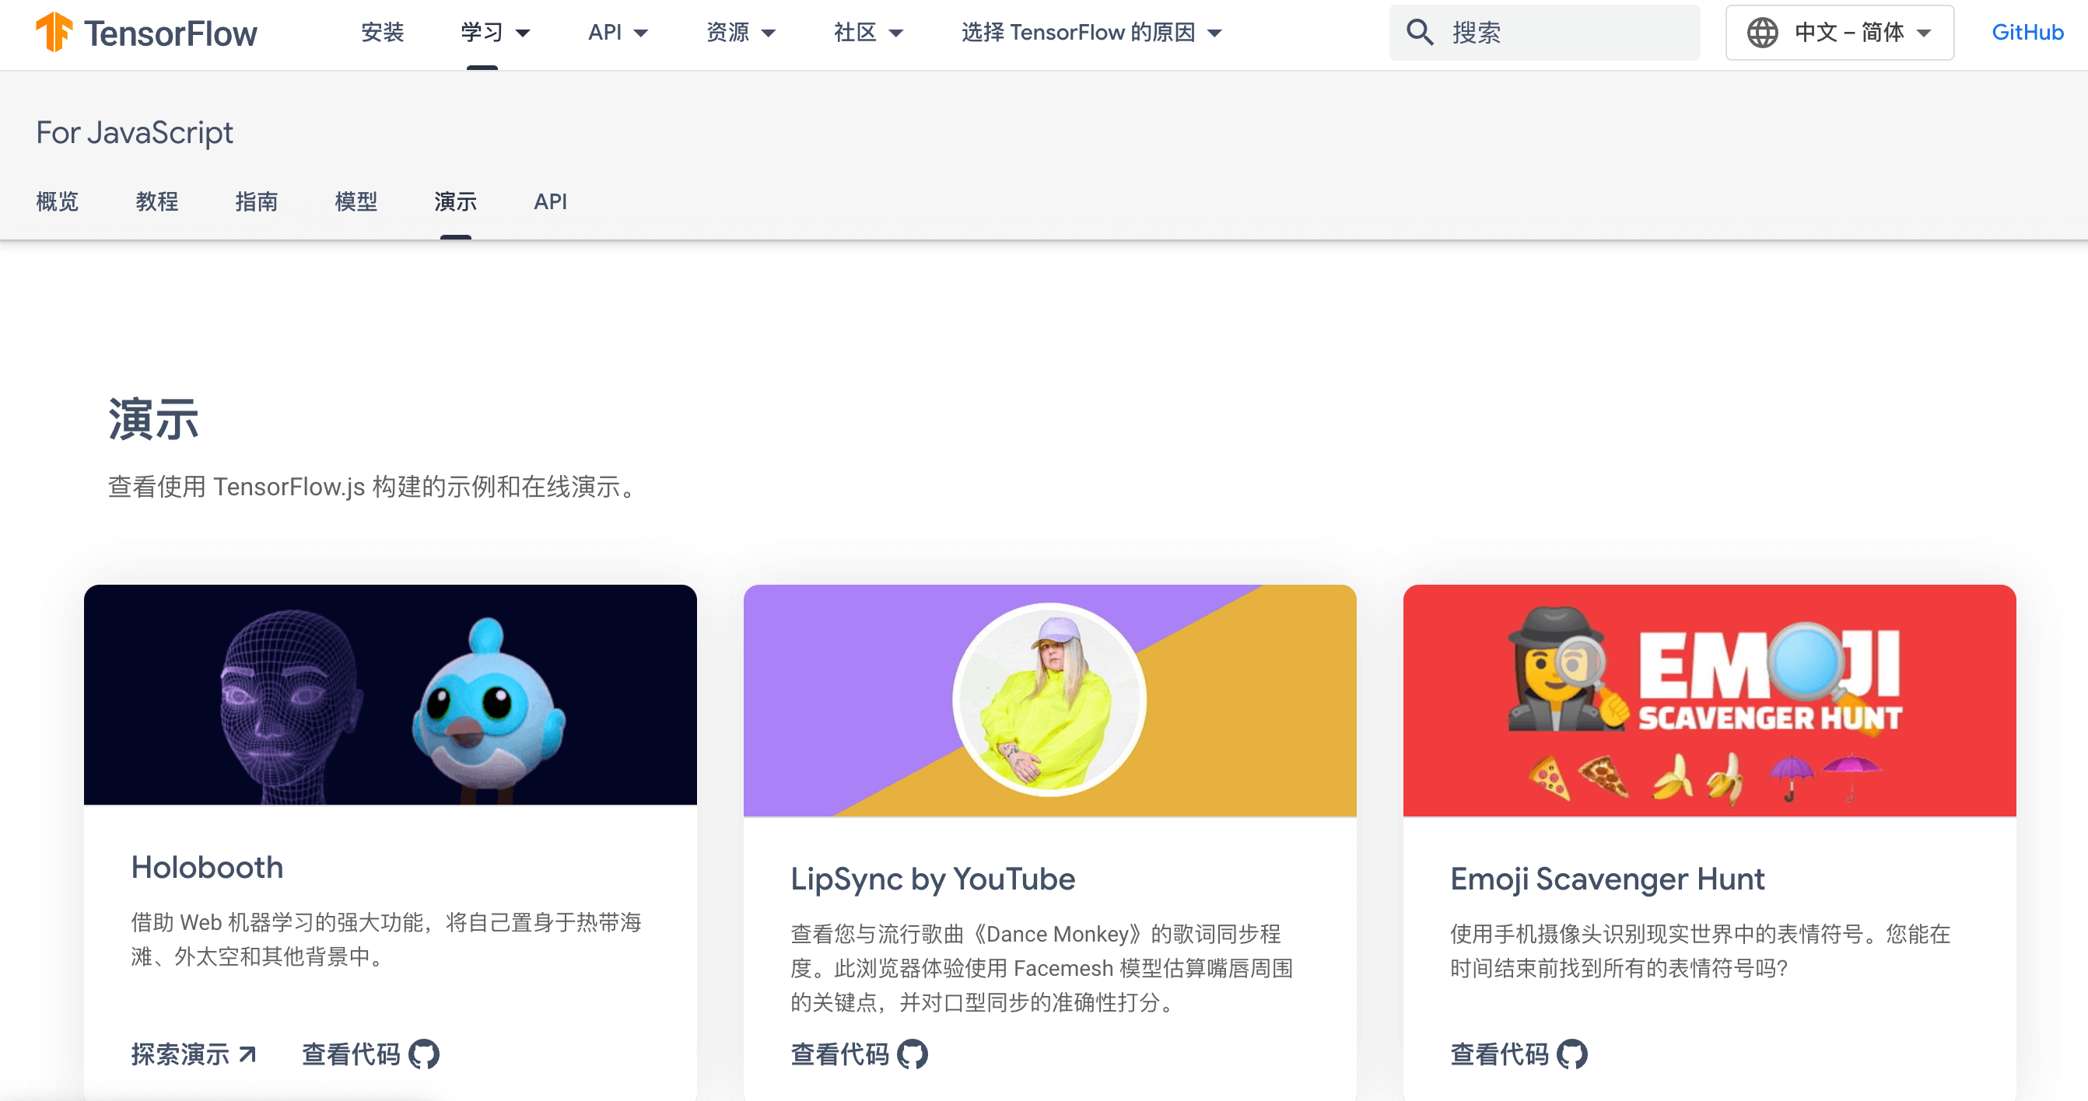Click the globe language icon

click(1762, 33)
